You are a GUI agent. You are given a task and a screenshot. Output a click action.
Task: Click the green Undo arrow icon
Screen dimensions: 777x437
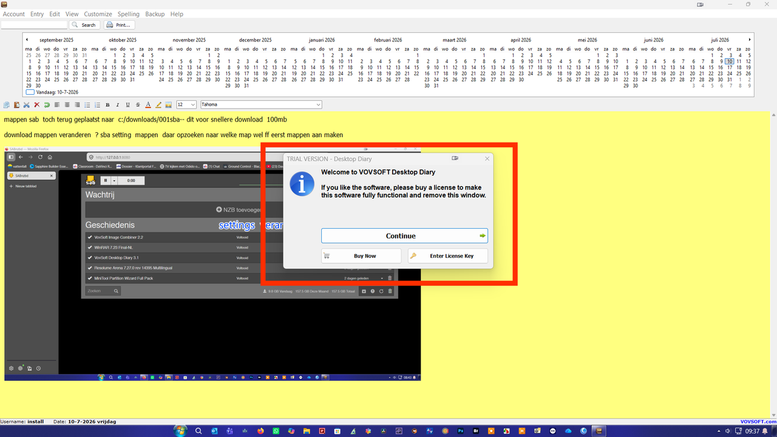[47, 105]
